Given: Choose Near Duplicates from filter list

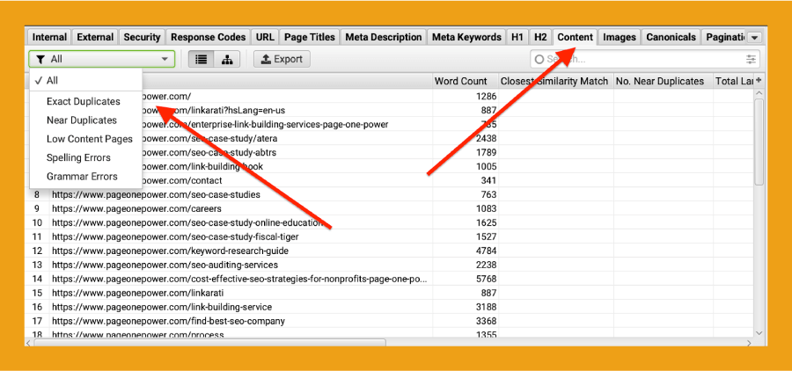Looking at the screenshot, I should (x=81, y=120).
